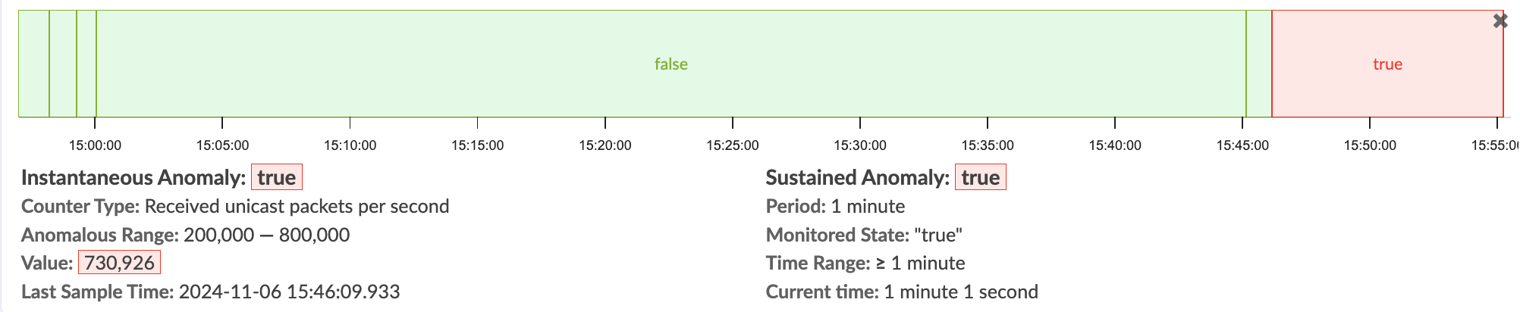This screenshot has width=1520, height=312.
Task: Select the red "true" state segment
Action: (1387, 64)
